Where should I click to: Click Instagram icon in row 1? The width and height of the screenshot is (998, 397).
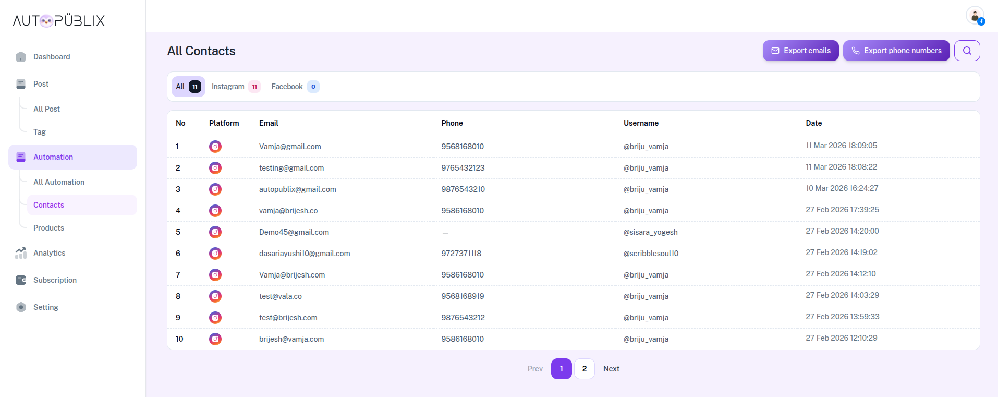tap(215, 147)
